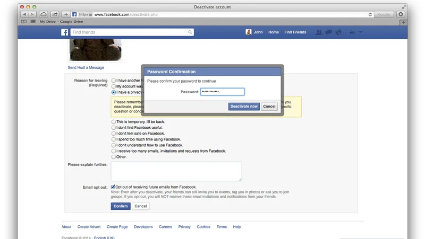
Task: Click the Facebook logo icon
Action: pos(65,32)
